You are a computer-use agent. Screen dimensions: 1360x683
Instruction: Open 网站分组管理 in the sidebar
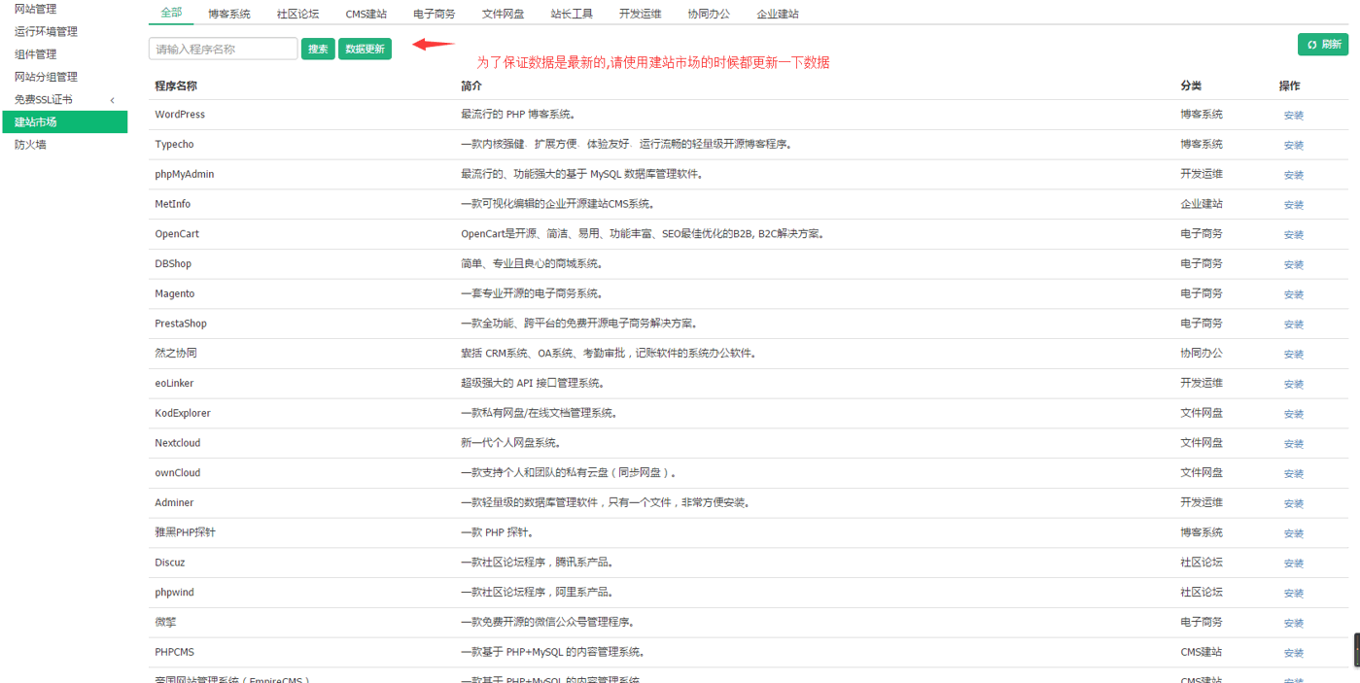46,77
